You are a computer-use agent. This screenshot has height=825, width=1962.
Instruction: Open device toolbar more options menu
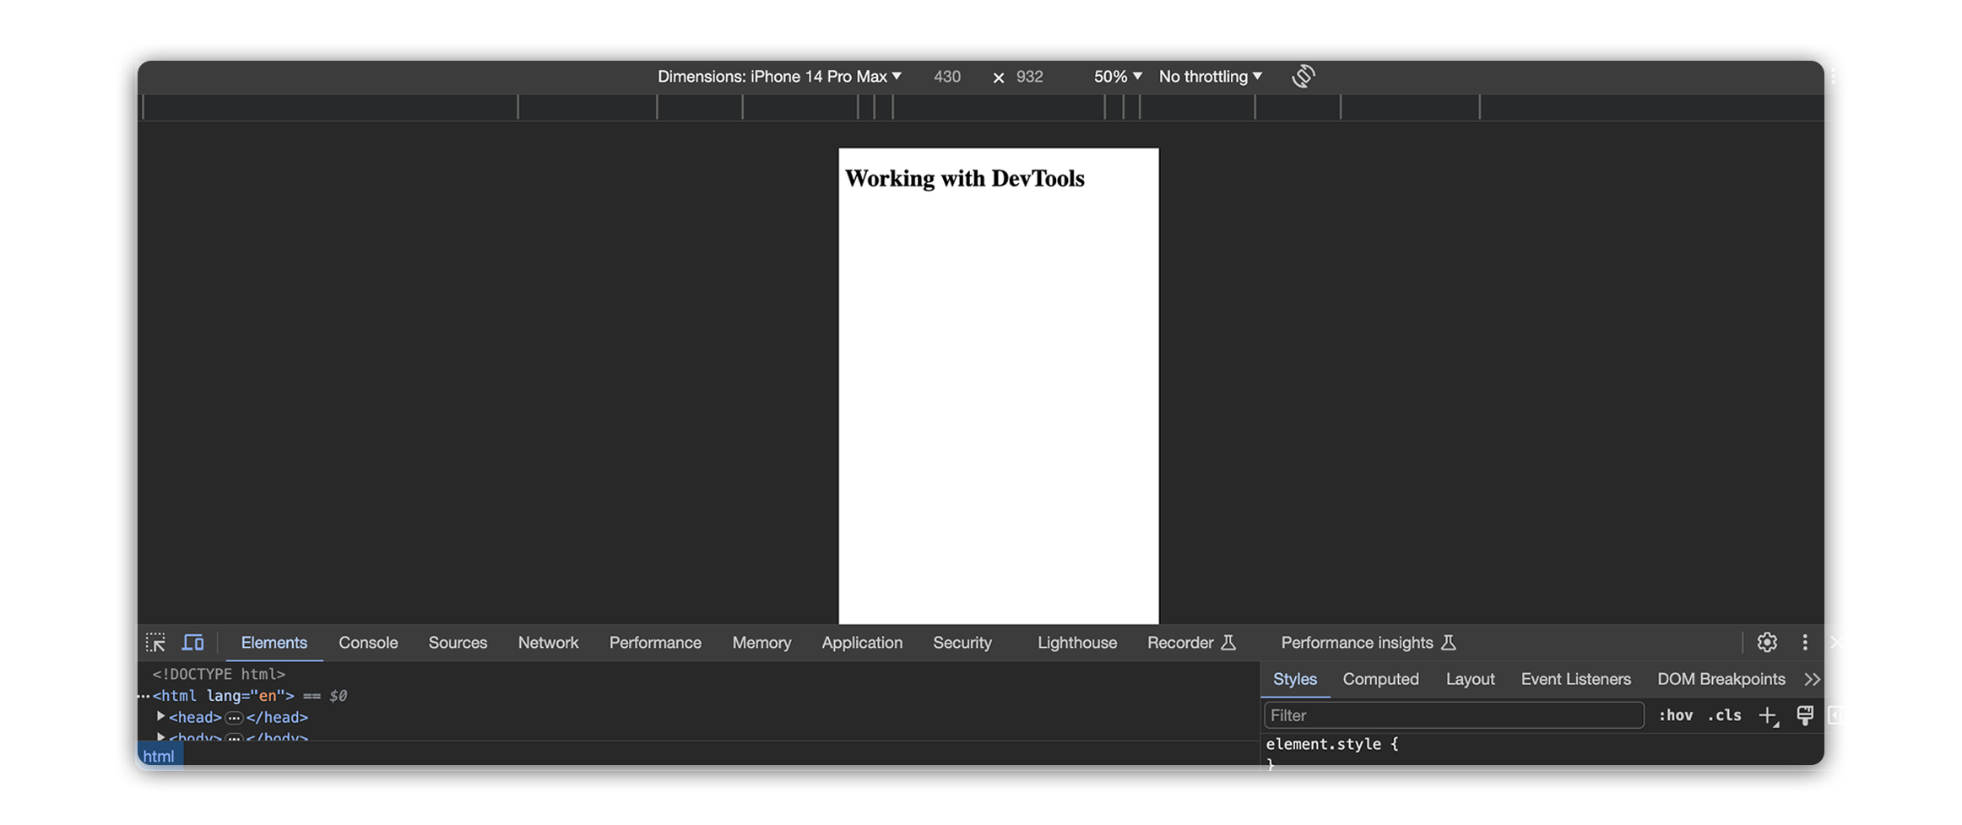click(1833, 77)
